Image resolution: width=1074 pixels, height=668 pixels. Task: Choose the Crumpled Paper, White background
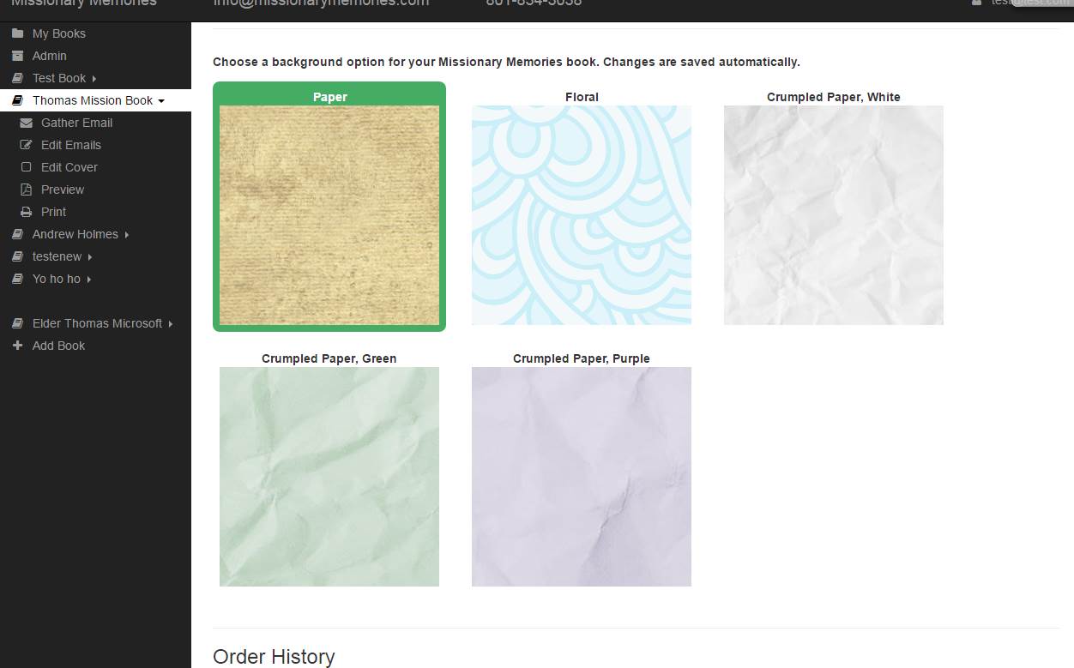tap(834, 215)
